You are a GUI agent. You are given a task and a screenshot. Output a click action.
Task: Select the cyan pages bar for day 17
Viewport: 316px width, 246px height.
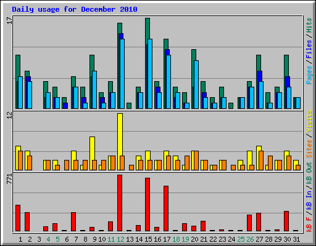click(x=168, y=82)
